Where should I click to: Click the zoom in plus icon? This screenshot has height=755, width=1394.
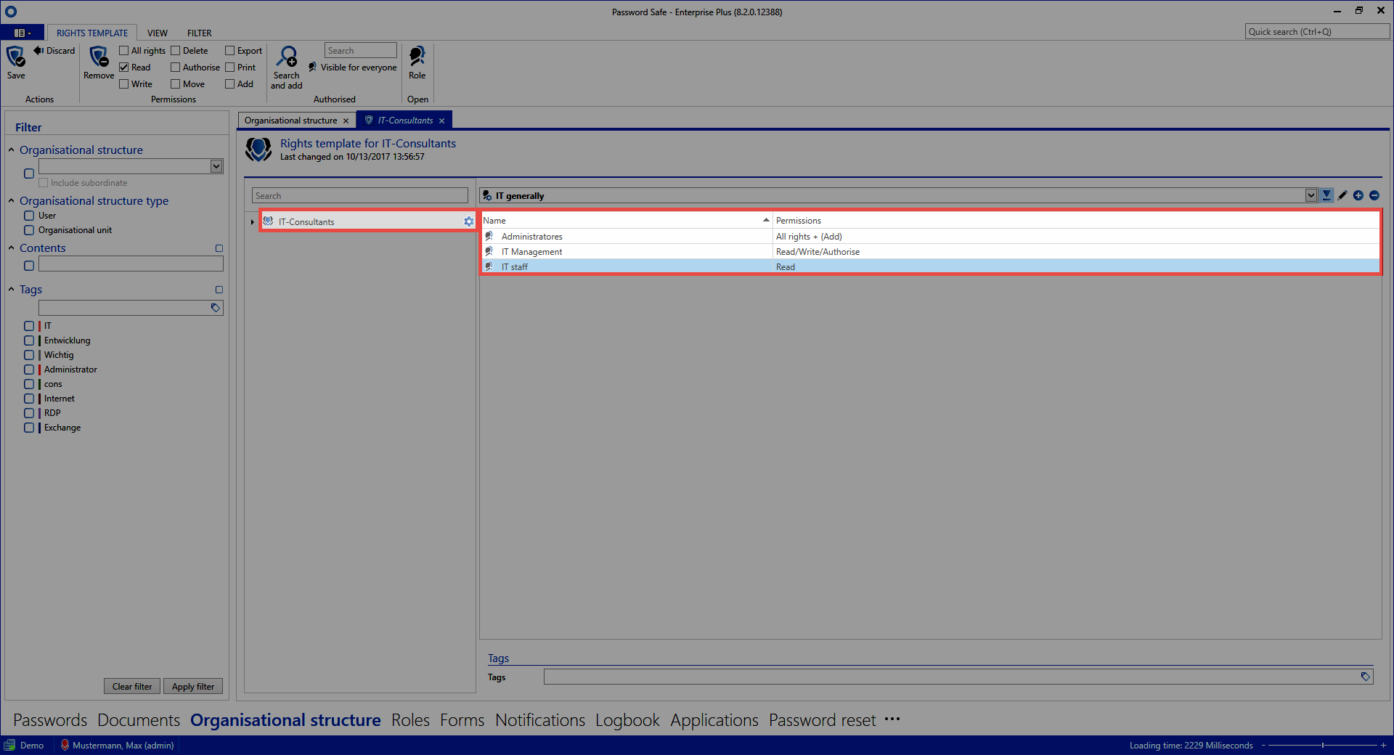[x=1383, y=745]
